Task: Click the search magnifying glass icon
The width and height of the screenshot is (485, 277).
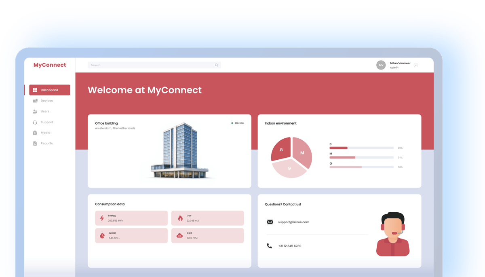Action: 216,65
